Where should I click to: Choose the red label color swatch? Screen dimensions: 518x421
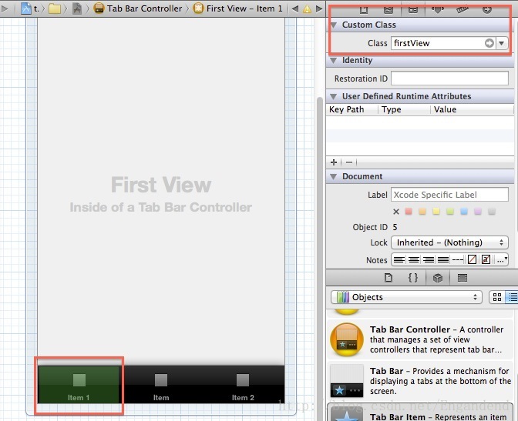(x=409, y=211)
